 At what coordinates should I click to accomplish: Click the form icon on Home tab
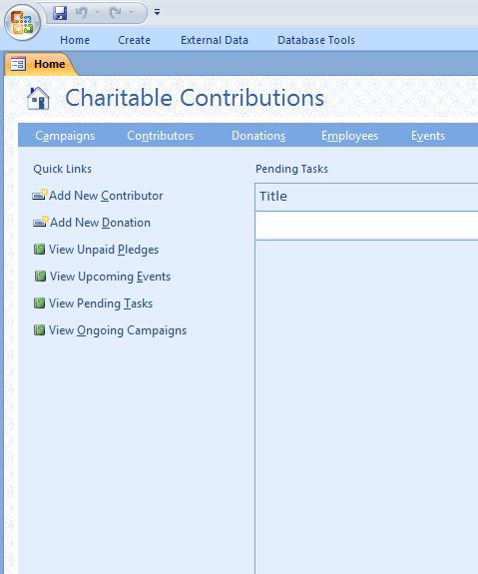point(18,64)
